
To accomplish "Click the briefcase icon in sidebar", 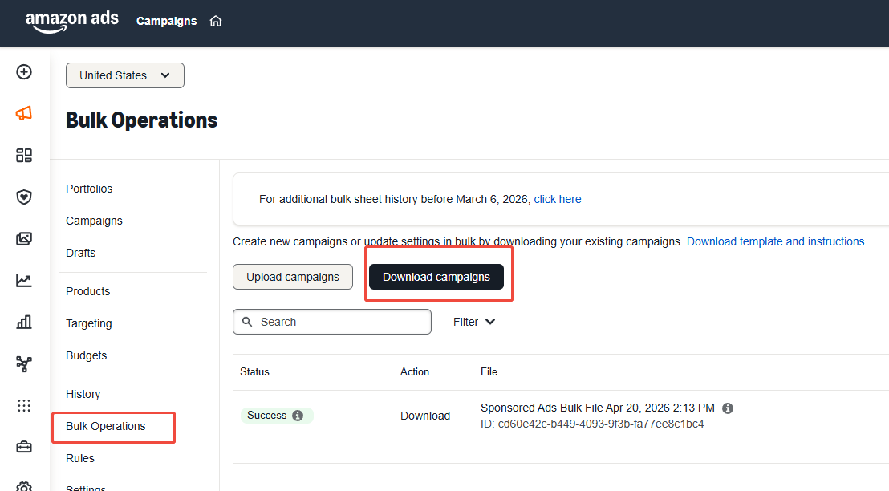I will (24, 448).
